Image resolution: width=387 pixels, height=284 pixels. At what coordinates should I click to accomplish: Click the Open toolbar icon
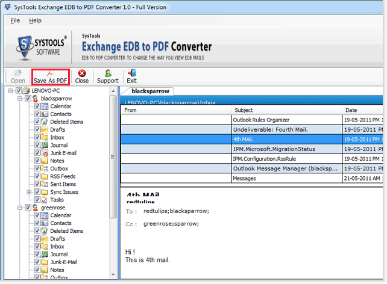pyautogui.click(x=17, y=73)
